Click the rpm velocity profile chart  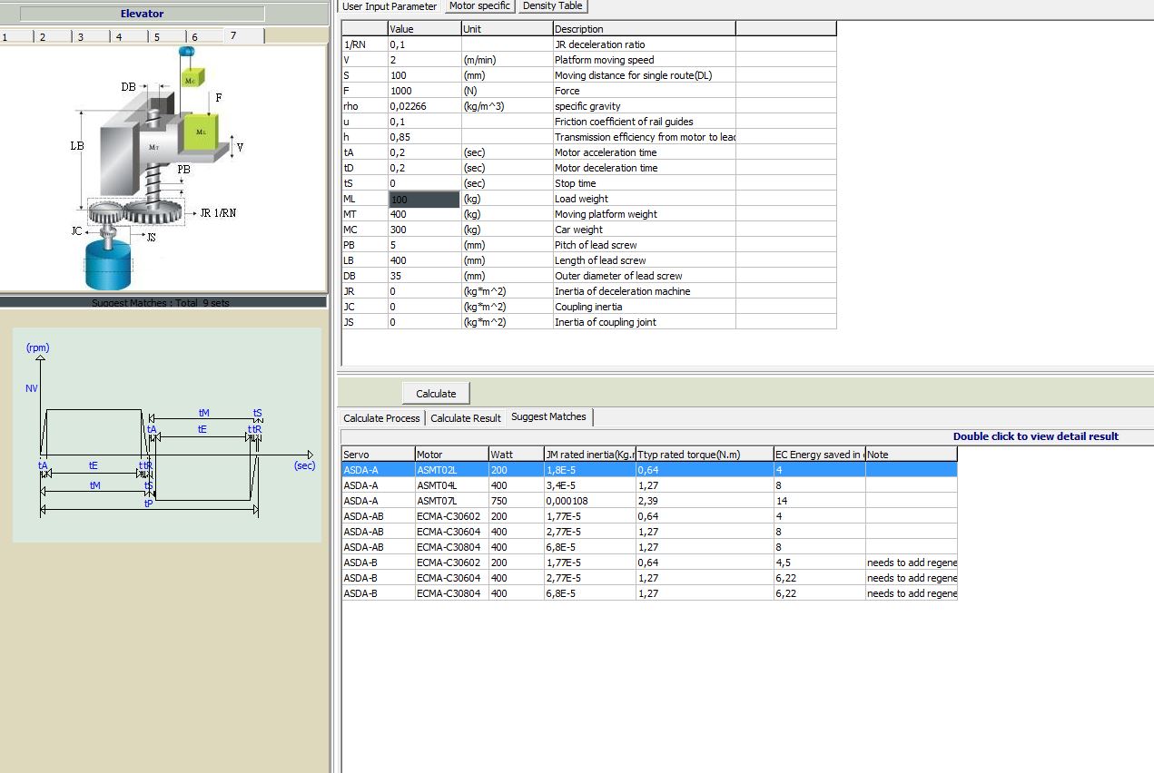click(167, 435)
